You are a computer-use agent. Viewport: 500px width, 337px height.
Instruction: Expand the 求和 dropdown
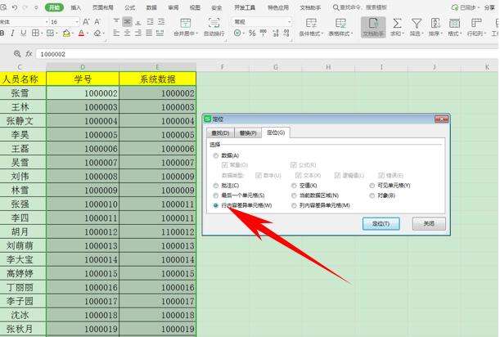point(403,34)
